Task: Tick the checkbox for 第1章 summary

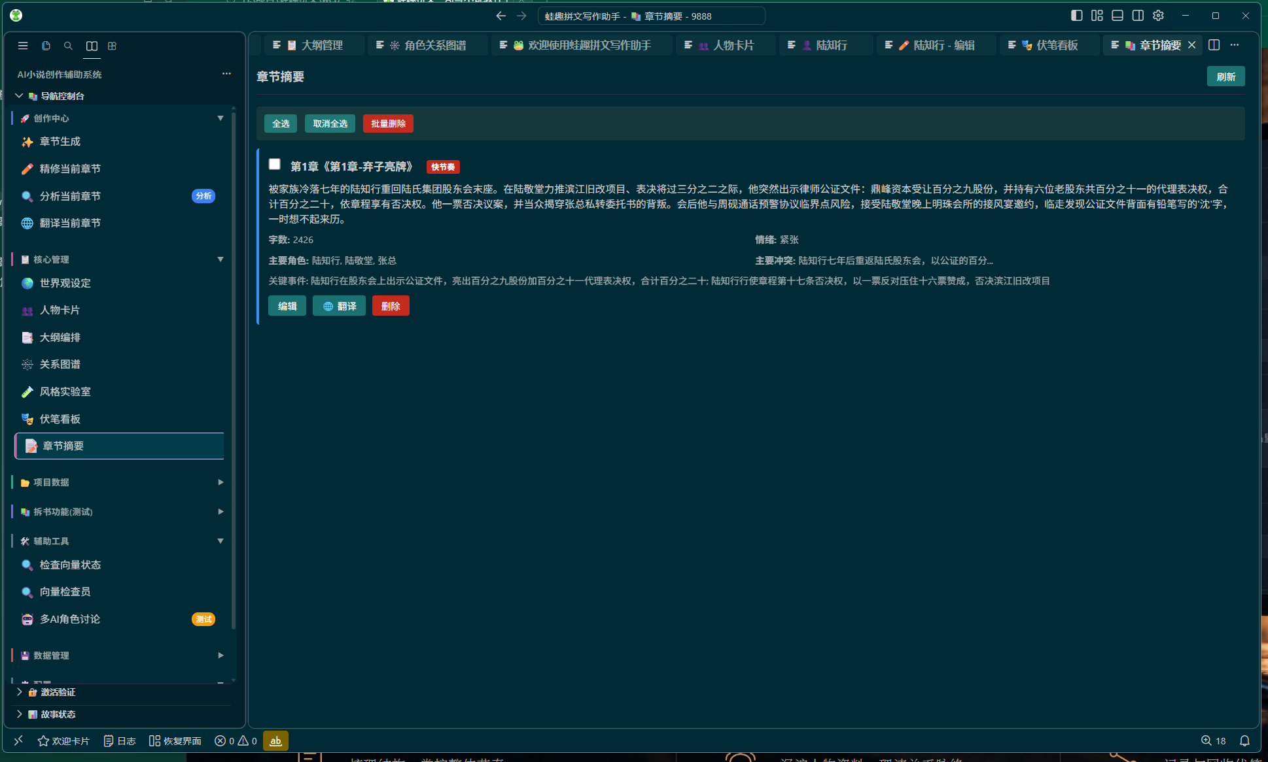Action: (x=275, y=164)
